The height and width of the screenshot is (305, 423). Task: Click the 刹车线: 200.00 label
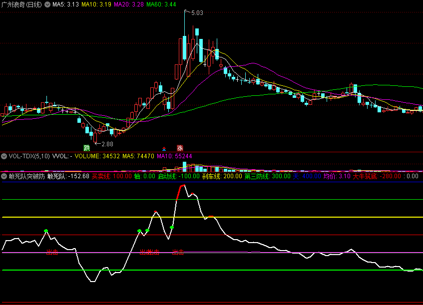(222, 176)
